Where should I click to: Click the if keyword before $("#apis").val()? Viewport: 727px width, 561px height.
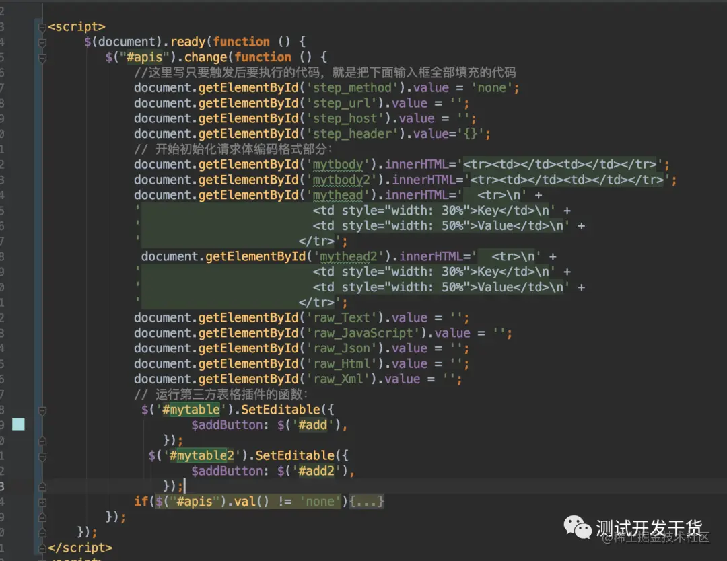coord(141,501)
